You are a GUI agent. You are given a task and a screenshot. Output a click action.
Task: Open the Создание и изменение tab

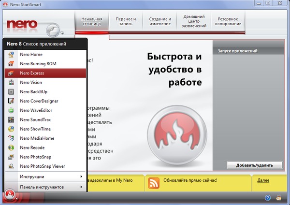160,21
